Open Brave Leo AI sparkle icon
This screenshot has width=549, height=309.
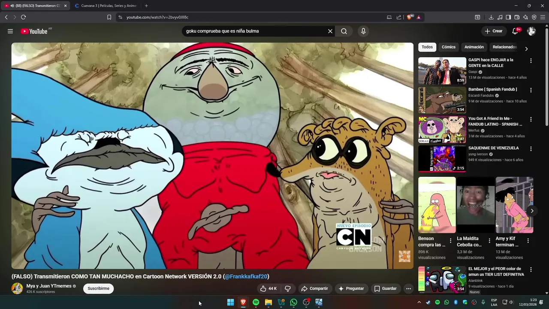click(x=525, y=17)
